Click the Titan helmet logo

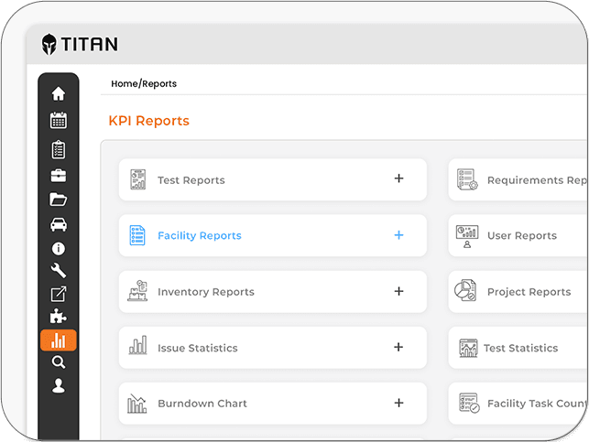(49, 44)
